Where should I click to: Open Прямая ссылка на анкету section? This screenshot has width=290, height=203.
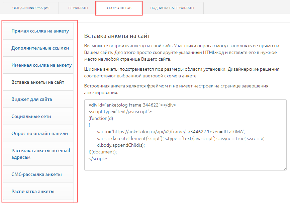point(40,31)
